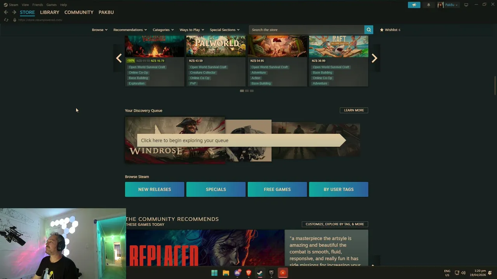Click the red X taskbar app icon
Image resolution: width=497 pixels, height=279 pixels.
pos(283,273)
